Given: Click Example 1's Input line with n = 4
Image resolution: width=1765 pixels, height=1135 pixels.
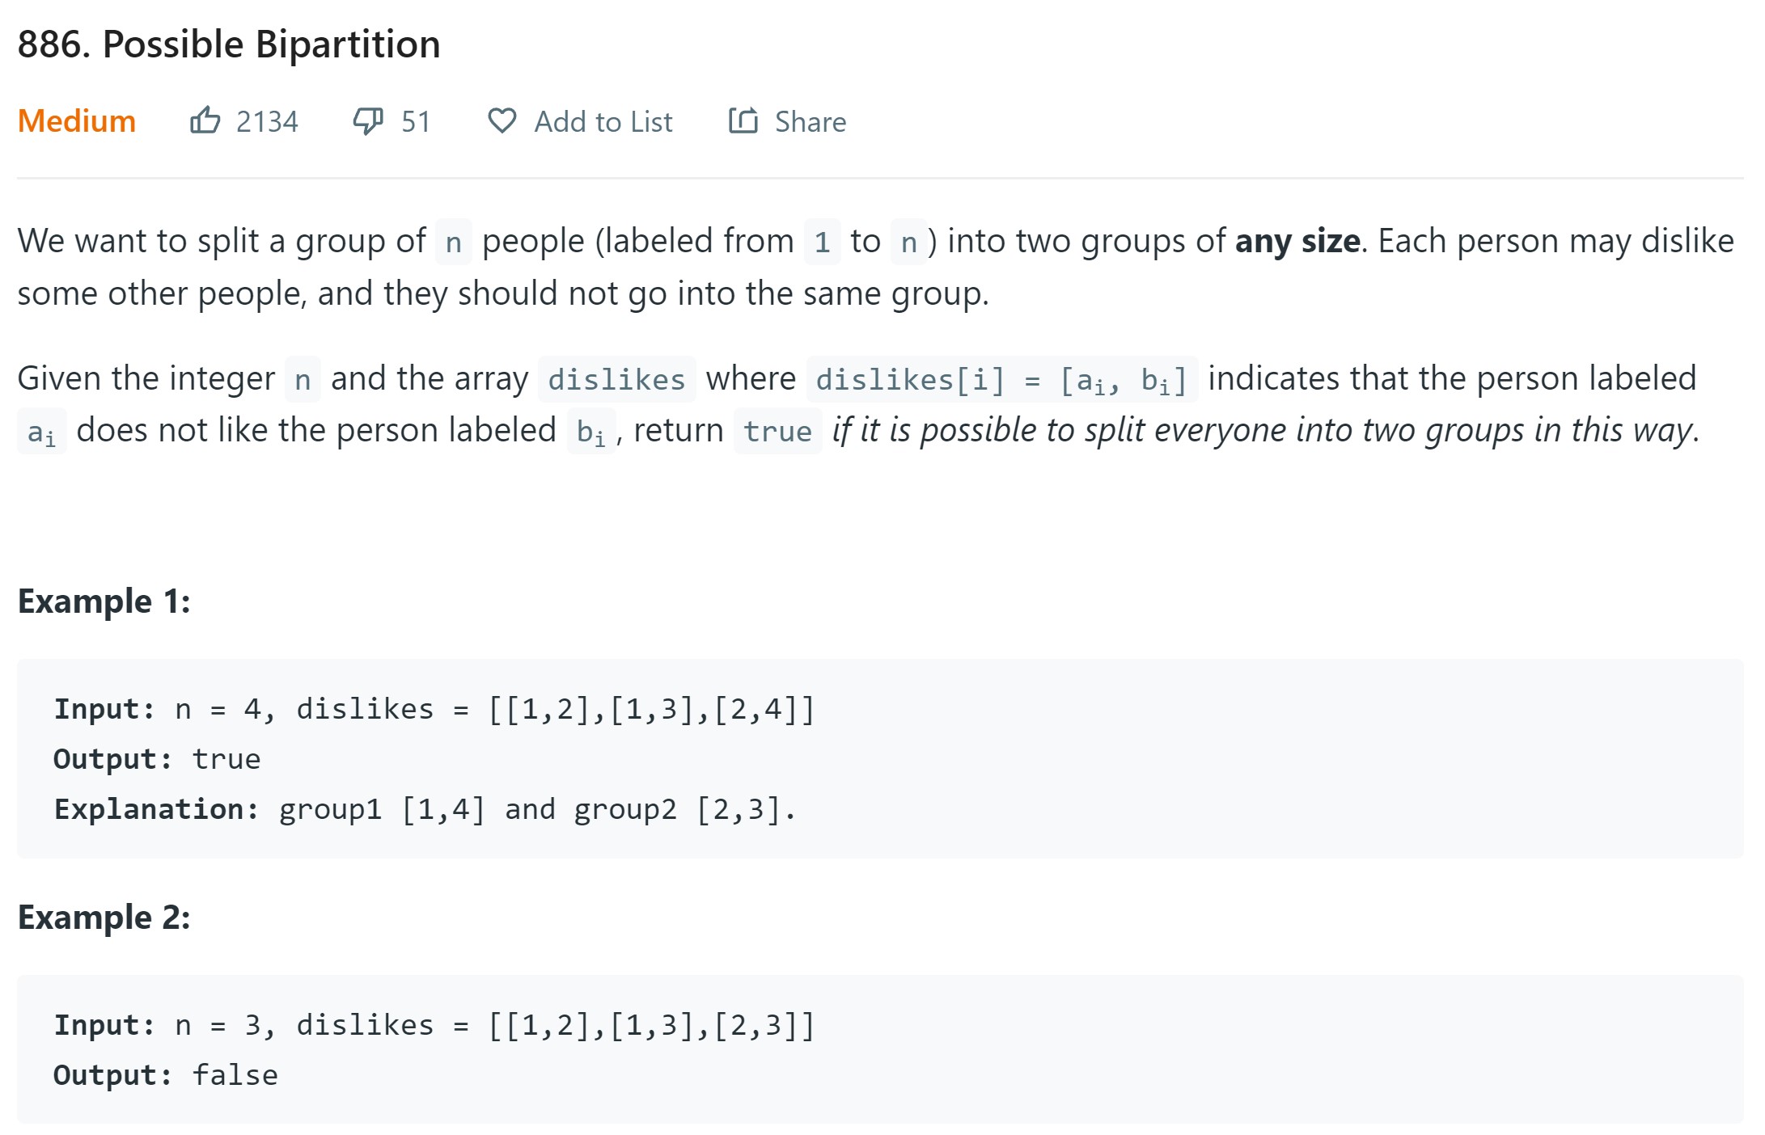Looking at the screenshot, I should pos(434,709).
